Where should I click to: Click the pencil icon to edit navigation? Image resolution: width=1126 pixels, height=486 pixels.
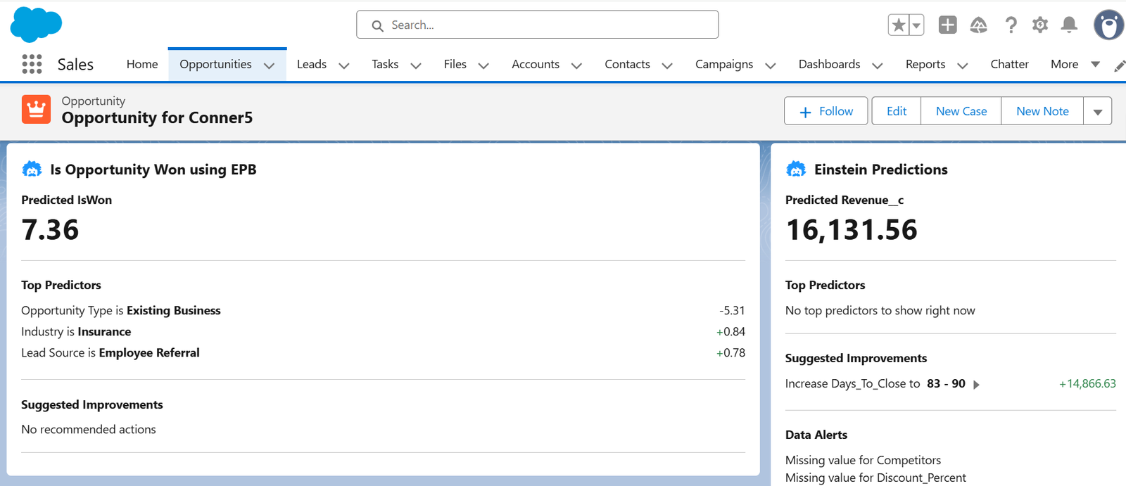click(1119, 66)
